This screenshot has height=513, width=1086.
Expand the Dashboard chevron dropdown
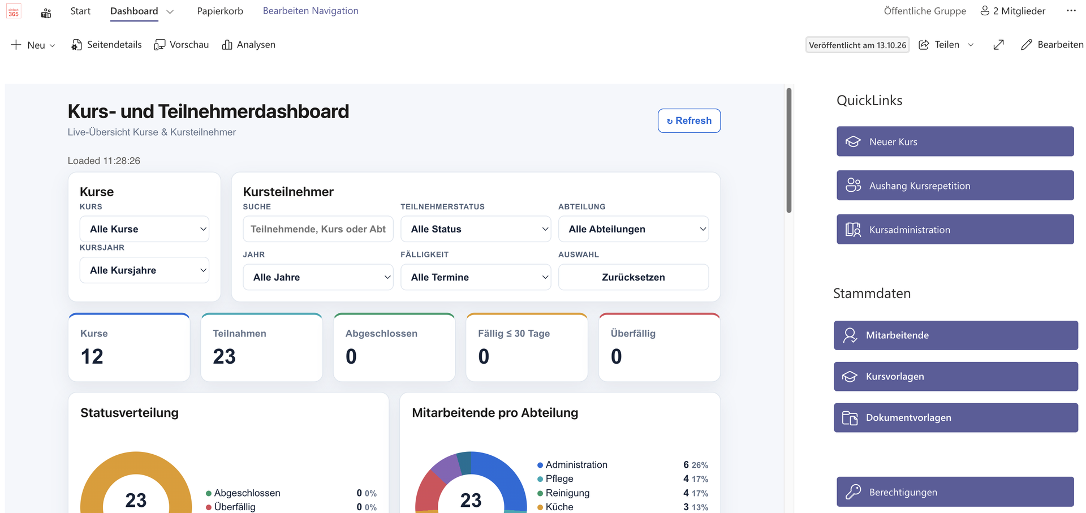click(170, 11)
